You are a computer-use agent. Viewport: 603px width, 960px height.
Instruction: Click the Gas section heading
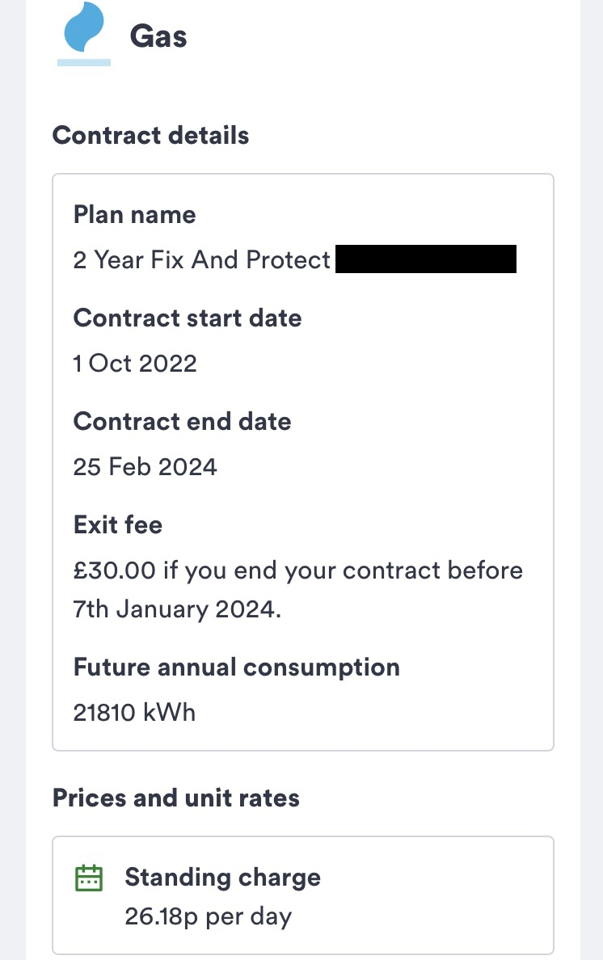coord(158,36)
